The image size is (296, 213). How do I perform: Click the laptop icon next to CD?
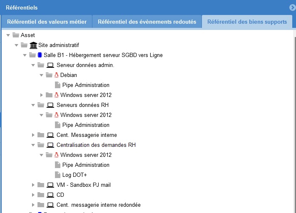50,195
